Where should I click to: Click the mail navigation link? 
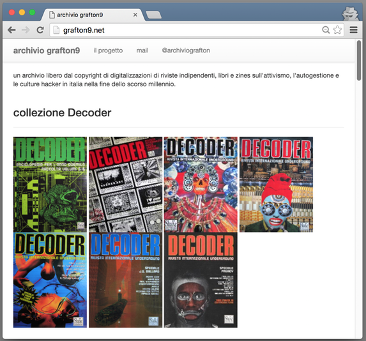(x=142, y=50)
